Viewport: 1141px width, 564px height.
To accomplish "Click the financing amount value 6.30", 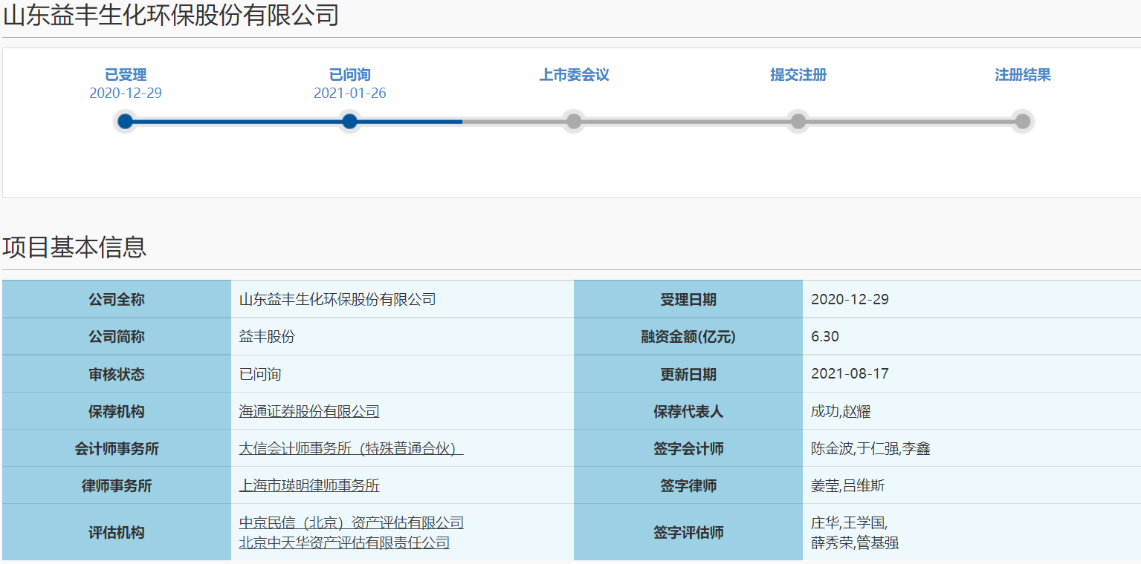I will (825, 337).
